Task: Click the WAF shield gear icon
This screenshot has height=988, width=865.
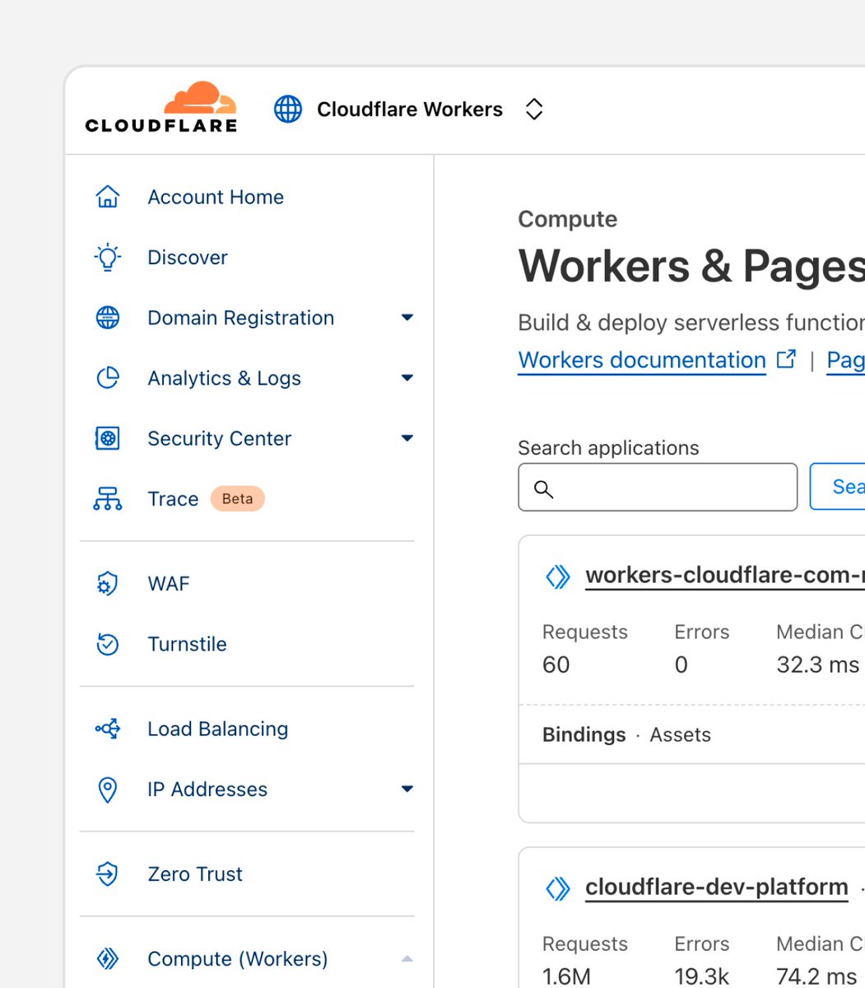Action: (108, 584)
